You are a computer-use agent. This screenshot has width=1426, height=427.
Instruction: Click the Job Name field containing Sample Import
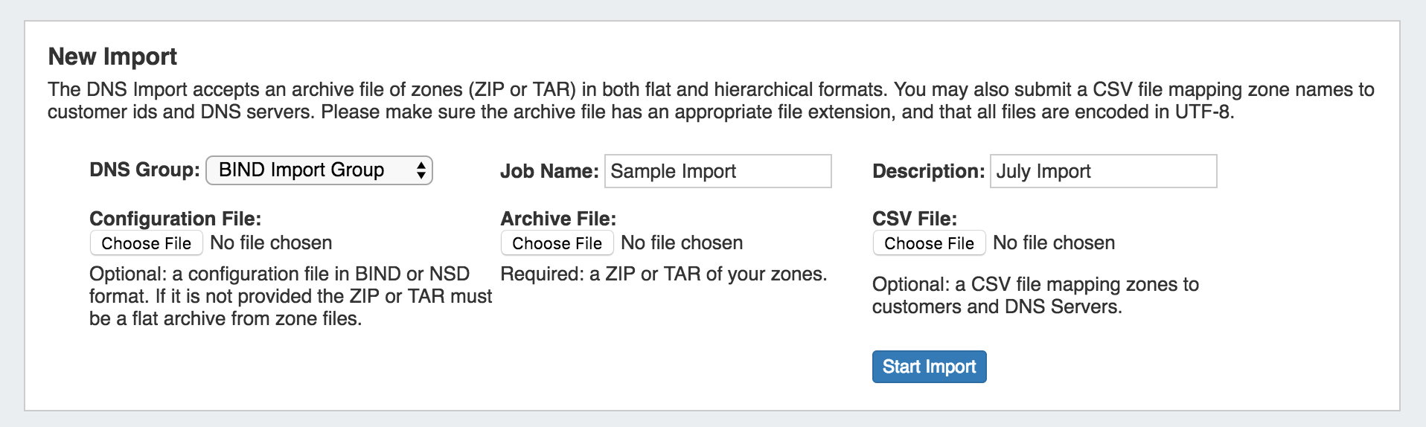(x=717, y=171)
